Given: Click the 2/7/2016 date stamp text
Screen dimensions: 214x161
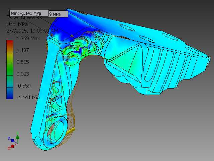Looking at the screenshot, I should [32, 31].
